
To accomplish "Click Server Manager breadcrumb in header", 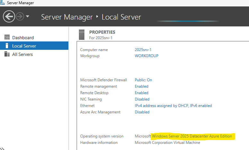I will pyautogui.click(x=67, y=17).
